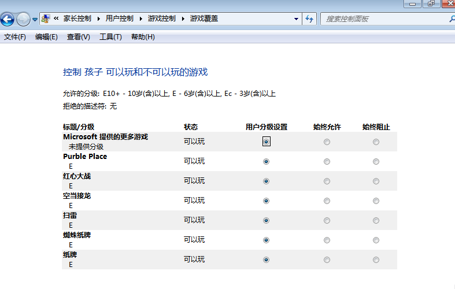The width and height of the screenshot is (455, 289).
Task: Click the 始终阻止 column header
Action: 376,127
